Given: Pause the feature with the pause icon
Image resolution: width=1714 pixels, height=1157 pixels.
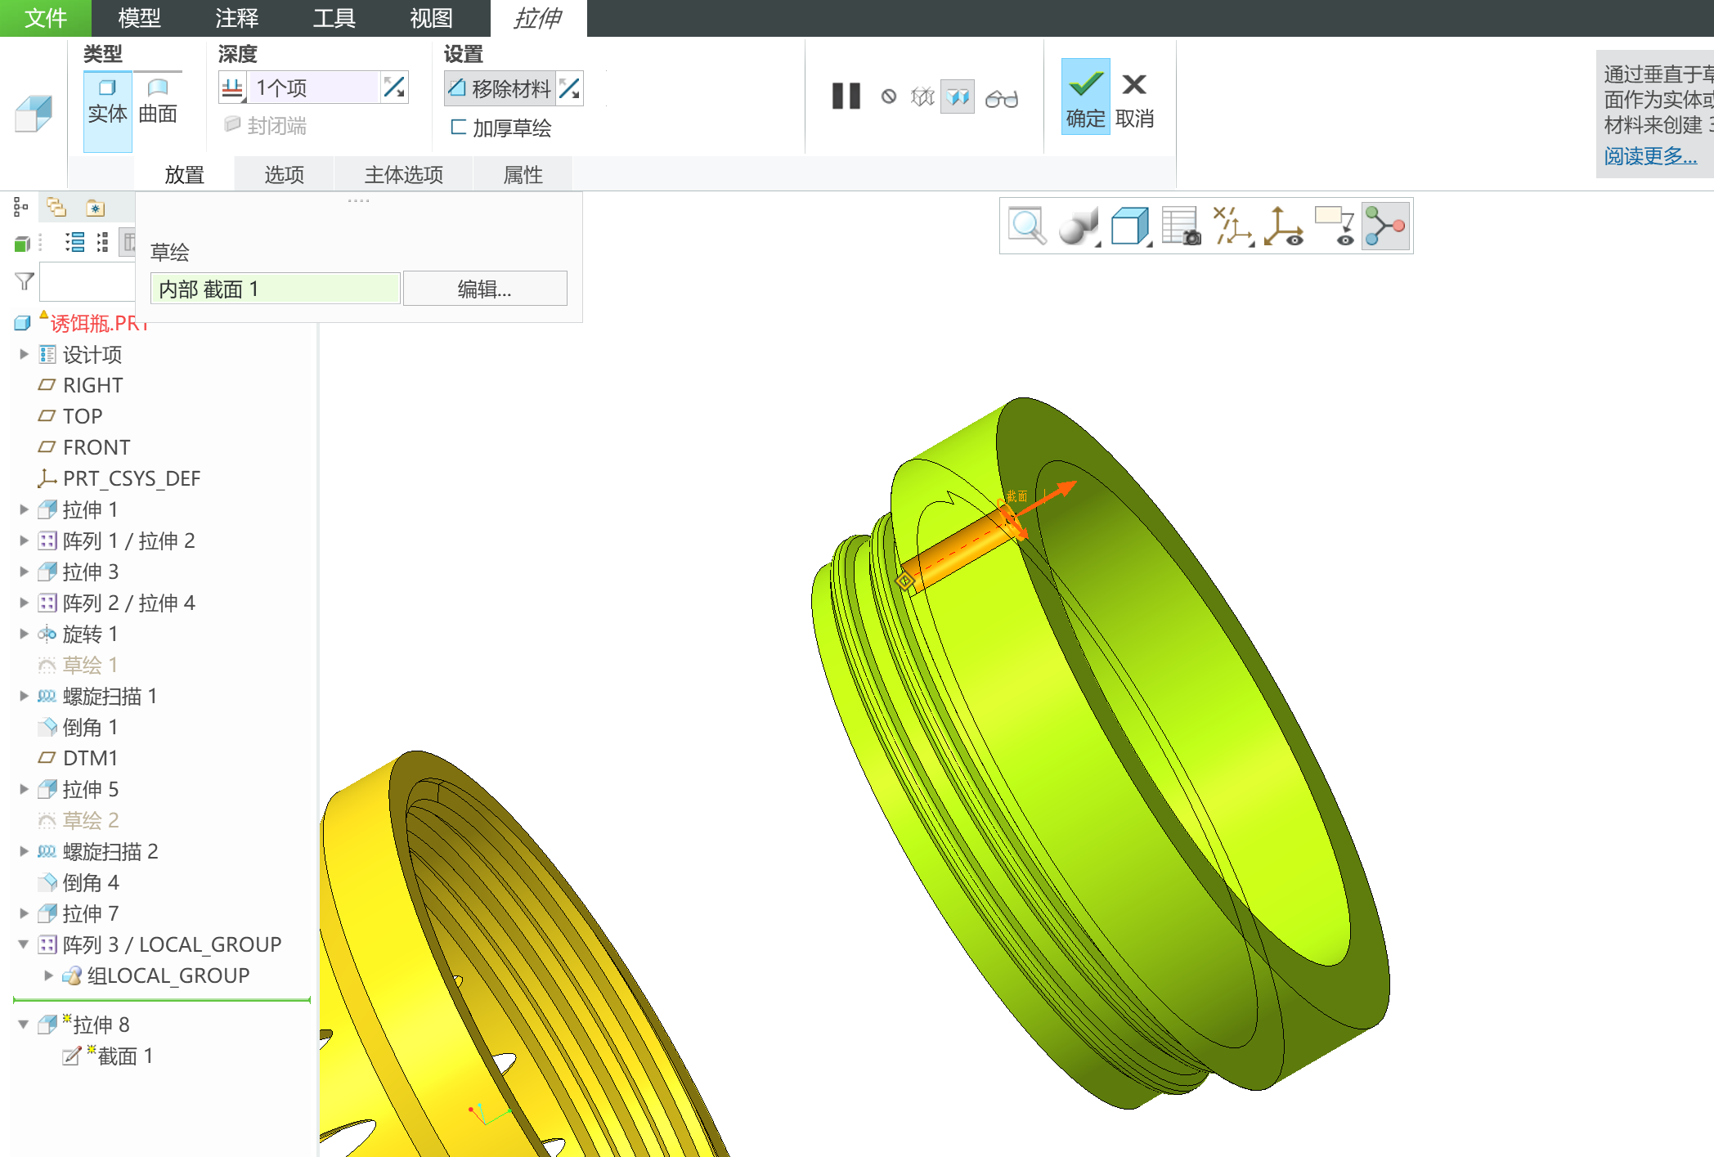Looking at the screenshot, I should (846, 96).
